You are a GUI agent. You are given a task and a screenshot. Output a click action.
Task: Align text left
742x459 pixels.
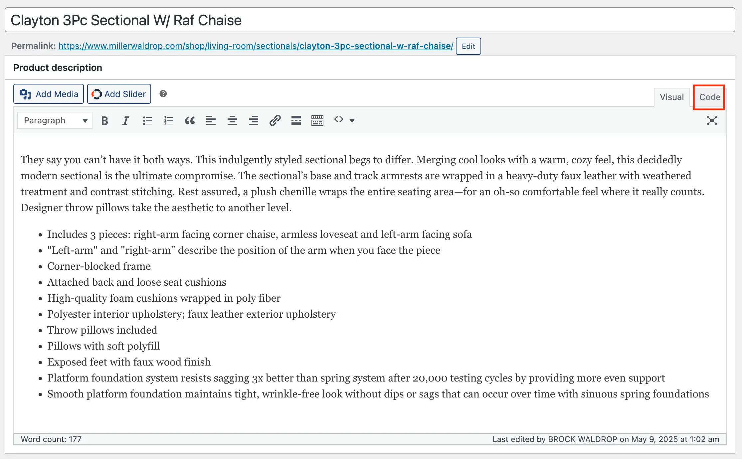[211, 120]
